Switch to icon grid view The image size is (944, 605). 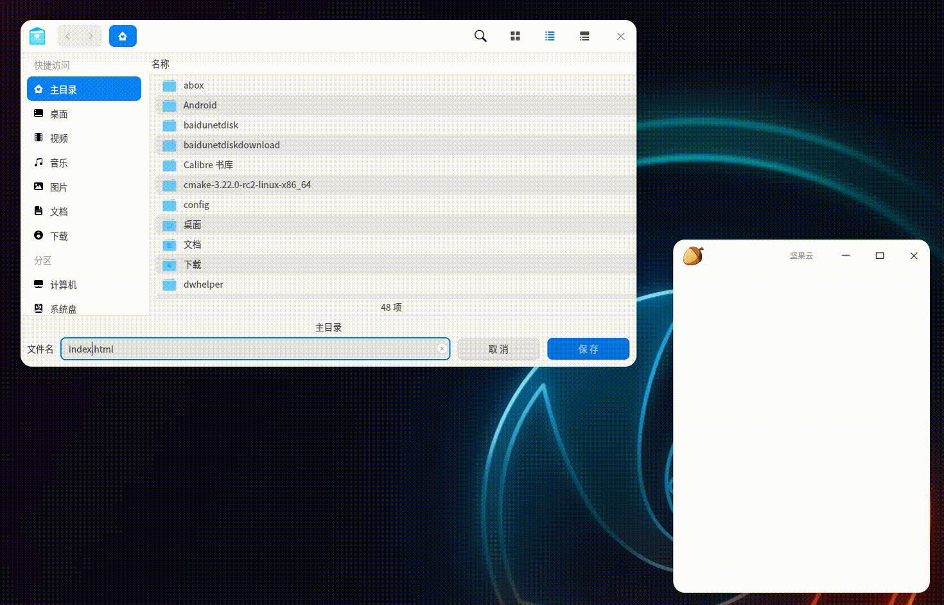point(515,37)
